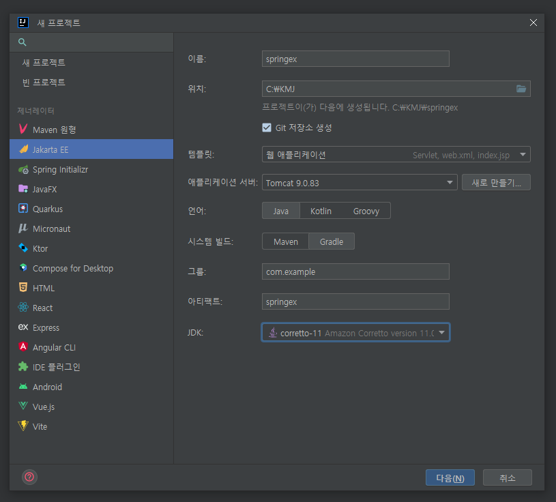Screen dimensions: 556x502
Task: Click the Vite lightning icon
Action: point(23,426)
